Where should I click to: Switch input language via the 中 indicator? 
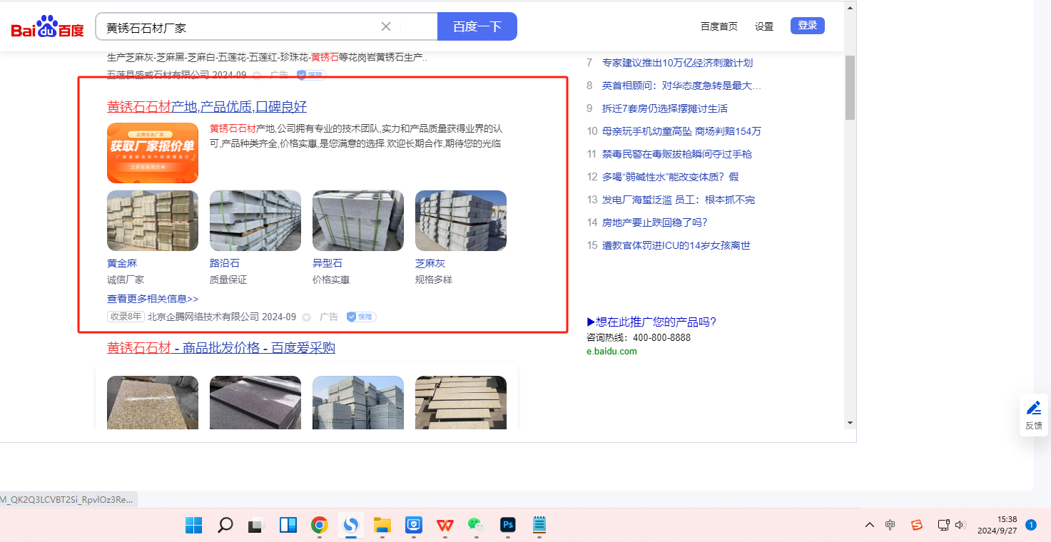tap(890, 526)
